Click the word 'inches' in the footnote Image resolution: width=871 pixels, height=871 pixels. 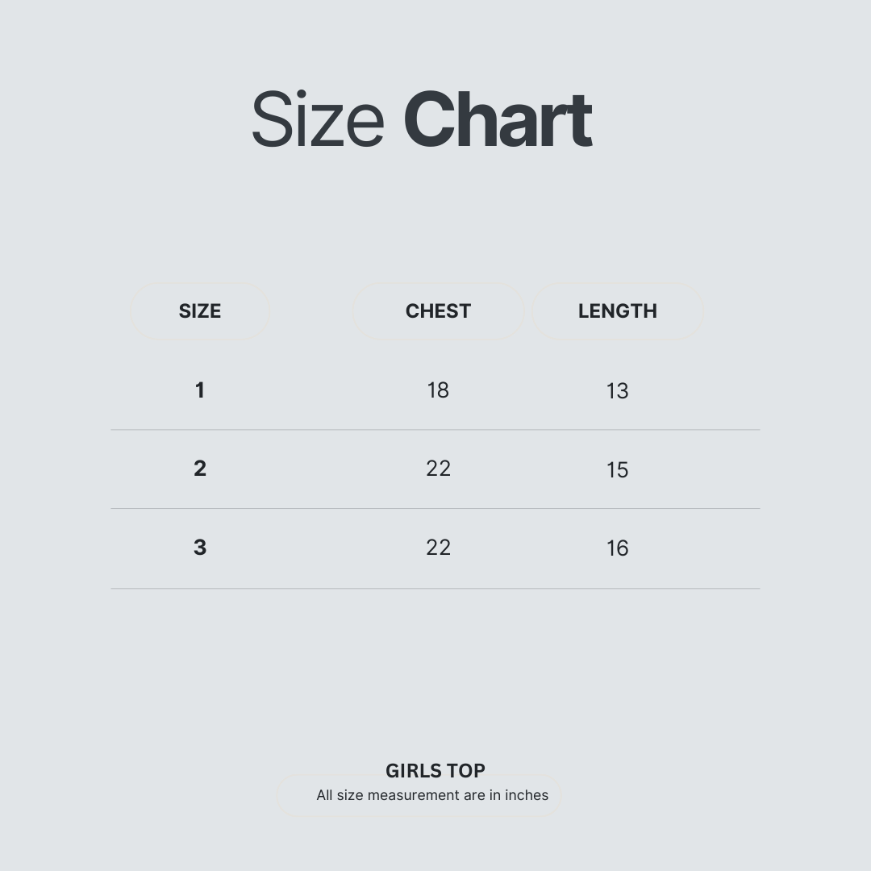(527, 795)
